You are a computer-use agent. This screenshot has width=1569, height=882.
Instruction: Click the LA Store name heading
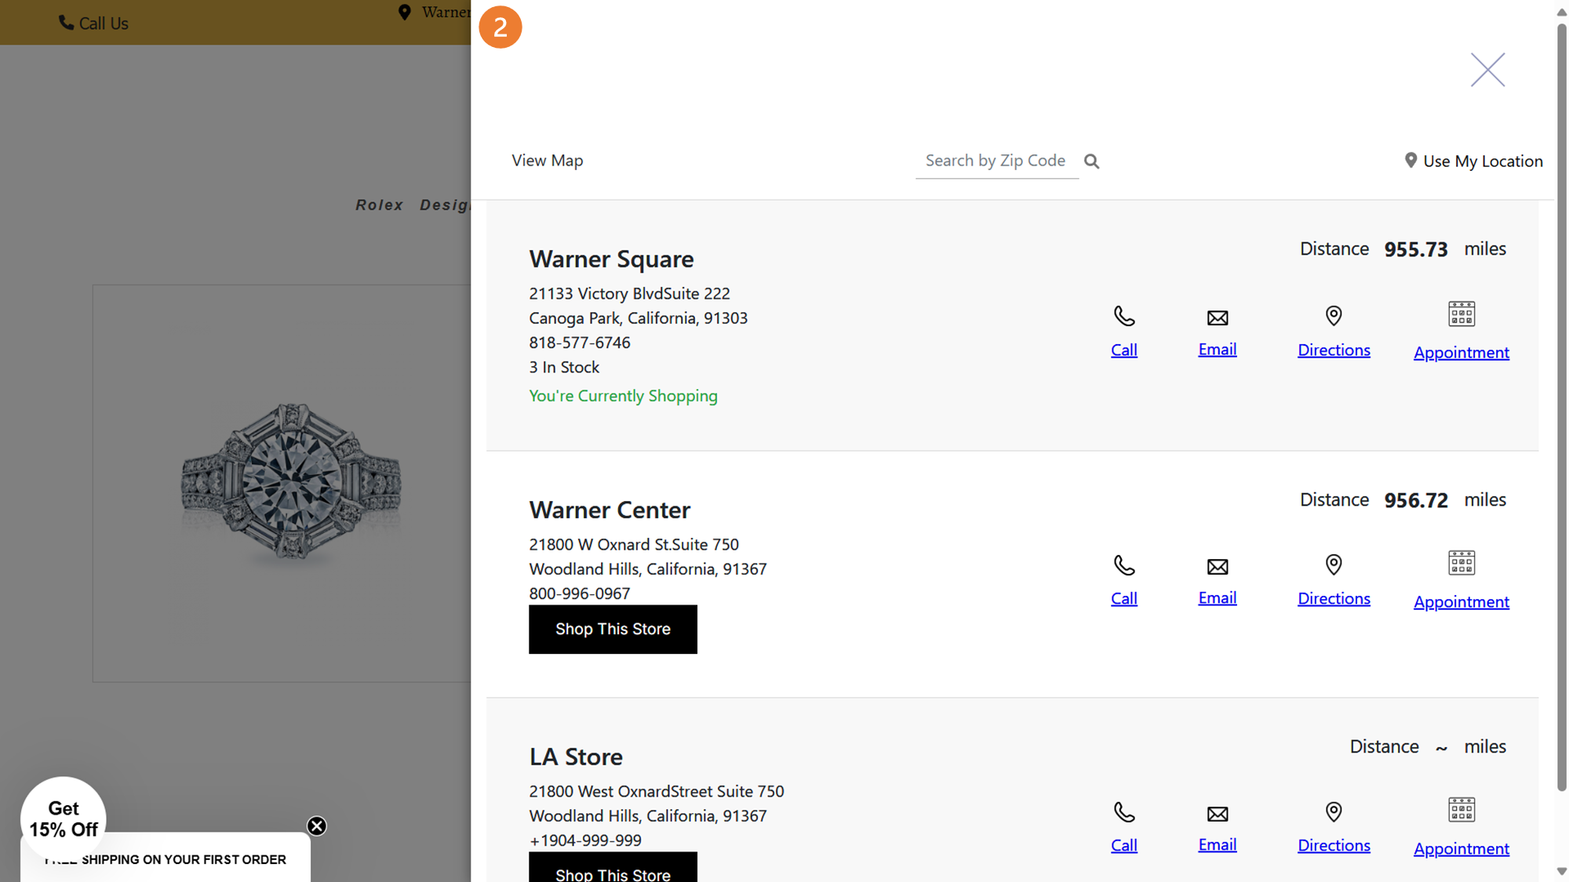(576, 757)
